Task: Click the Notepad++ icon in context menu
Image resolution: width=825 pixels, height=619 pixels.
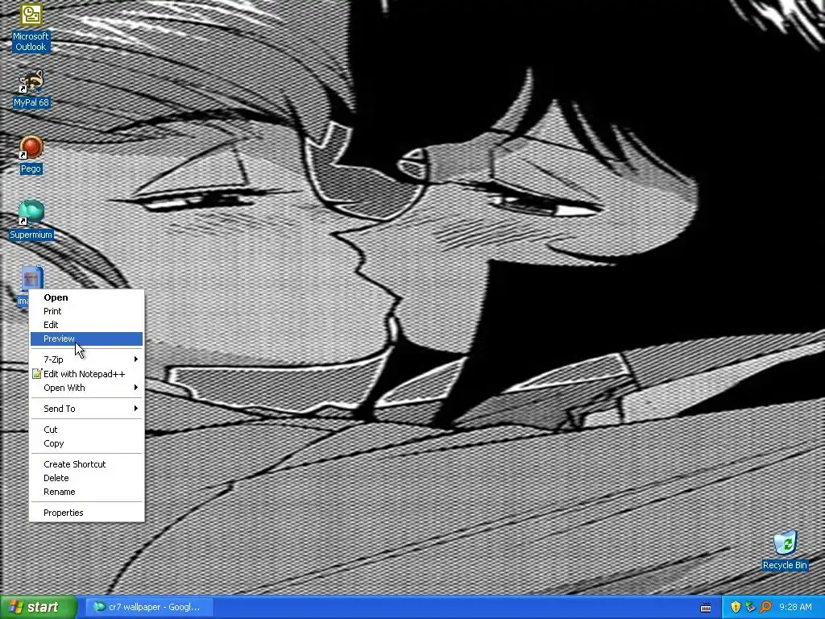Action: 36,374
